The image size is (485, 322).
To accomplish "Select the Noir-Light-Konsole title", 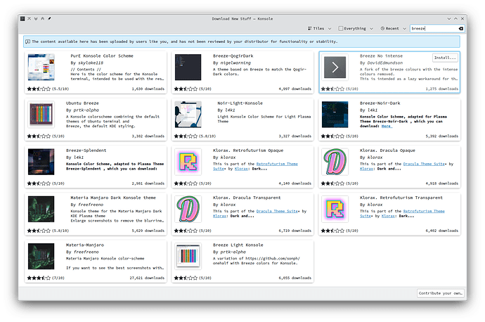I will pyautogui.click(x=240, y=103).
